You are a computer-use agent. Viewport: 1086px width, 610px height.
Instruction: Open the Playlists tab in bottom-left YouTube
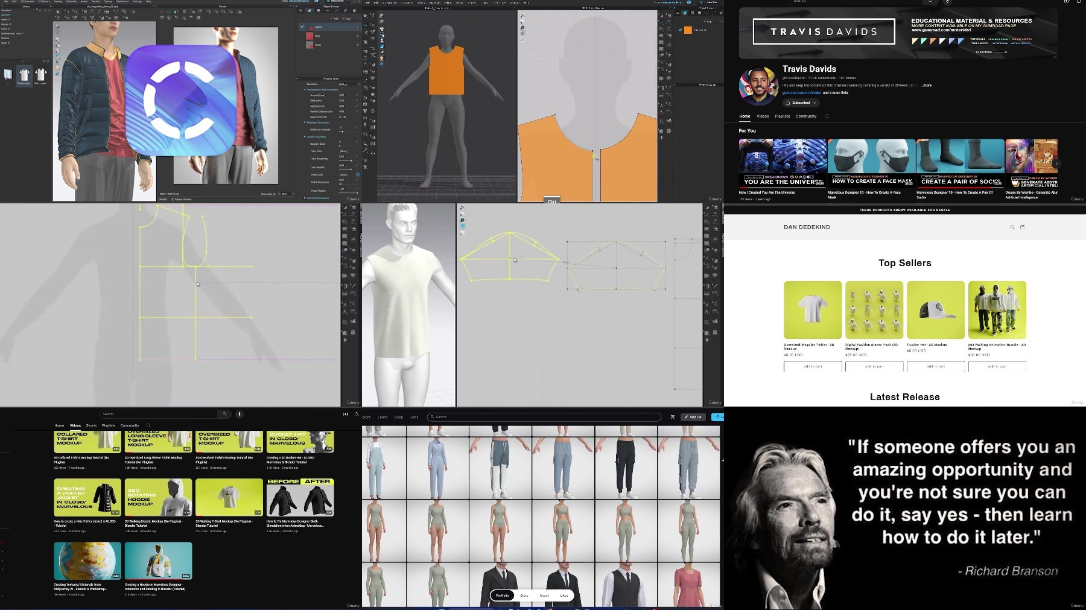click(109, 425)
